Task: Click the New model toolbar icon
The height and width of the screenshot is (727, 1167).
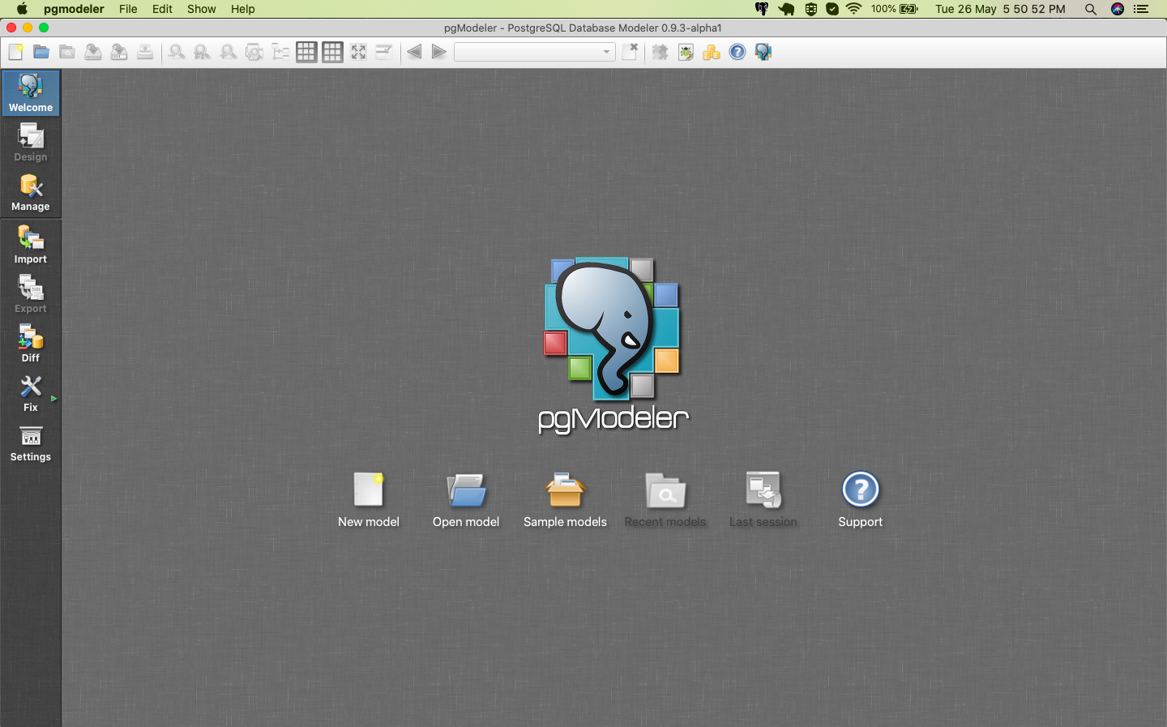Action: 15,53
